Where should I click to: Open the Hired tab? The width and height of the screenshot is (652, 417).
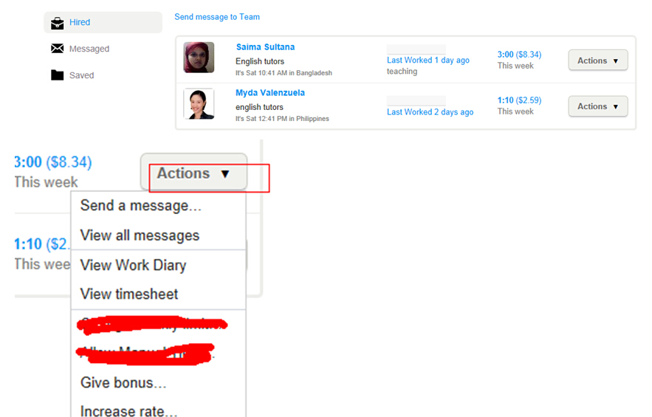pyautogui.click(x=80, y=22)
